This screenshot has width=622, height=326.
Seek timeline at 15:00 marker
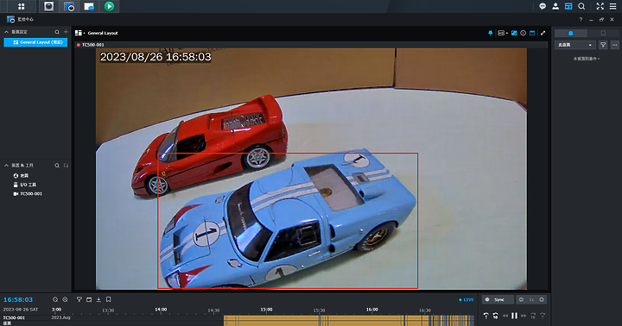click(x=266, y=310)
